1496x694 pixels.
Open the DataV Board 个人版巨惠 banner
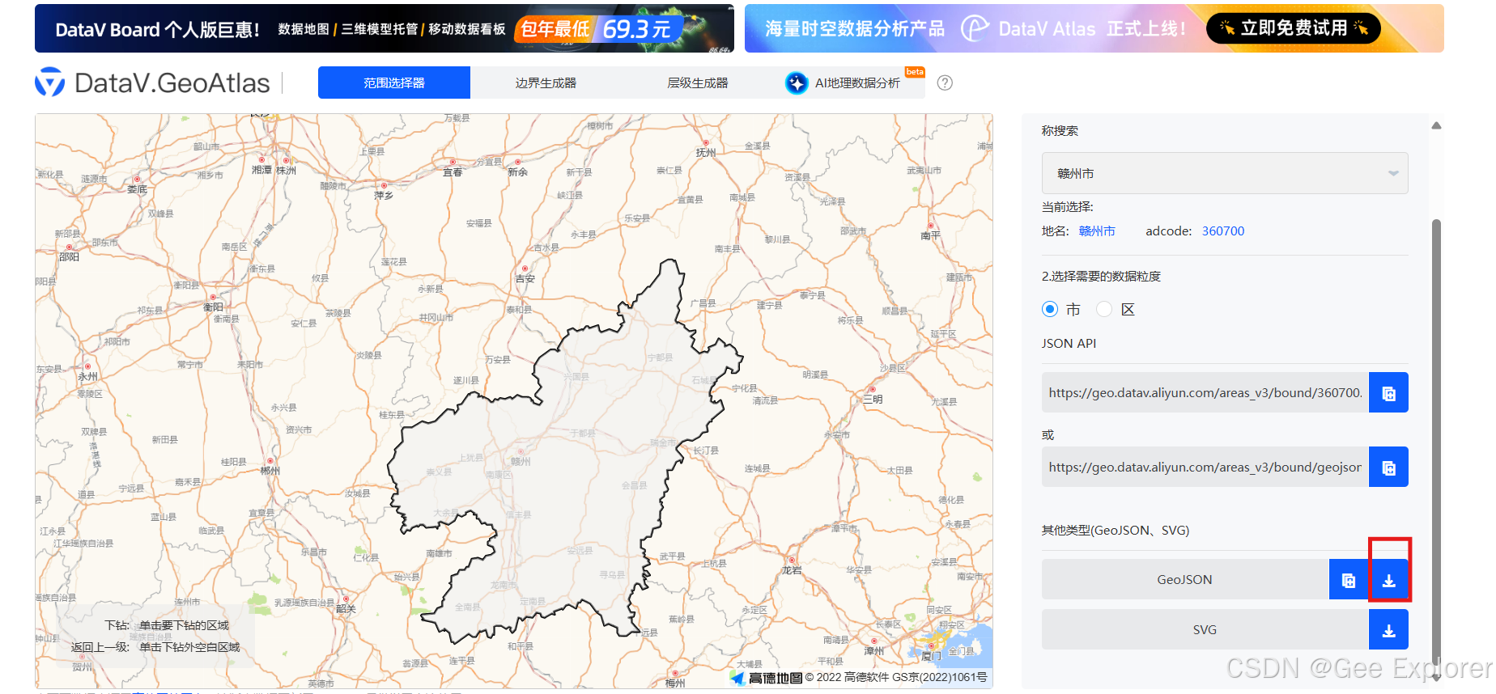(385, 28)
